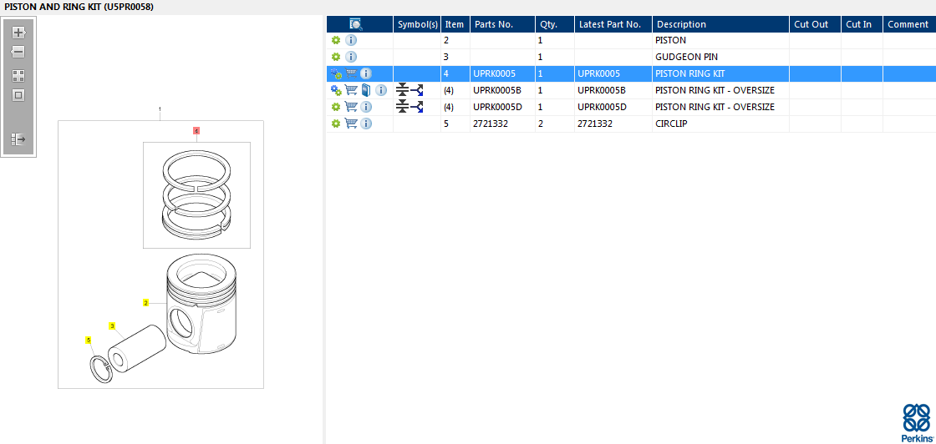Click the green gear icon in CIRCLIP row
The image size is (936, 444).
[x=336, y=124]
